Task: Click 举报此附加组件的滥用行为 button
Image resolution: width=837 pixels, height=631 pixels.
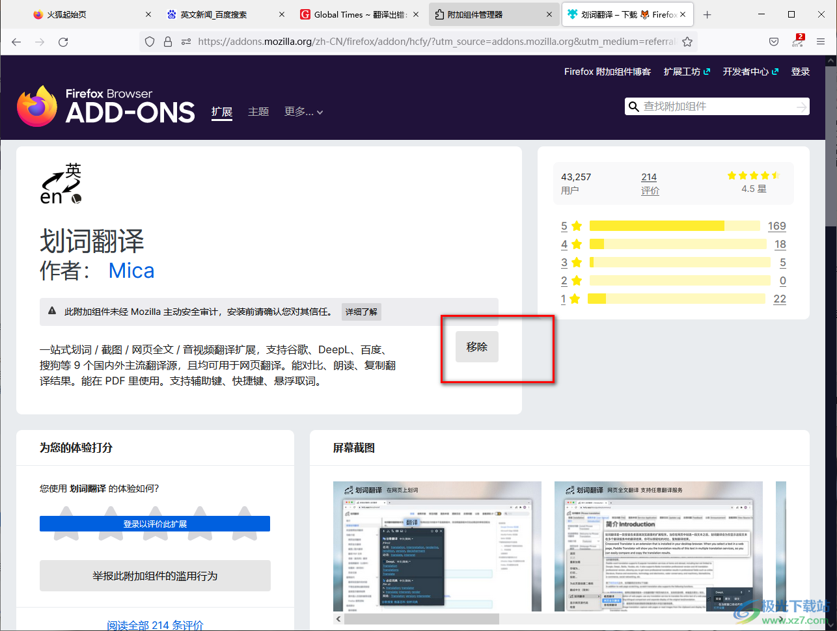Action: (x=155, y=576)
